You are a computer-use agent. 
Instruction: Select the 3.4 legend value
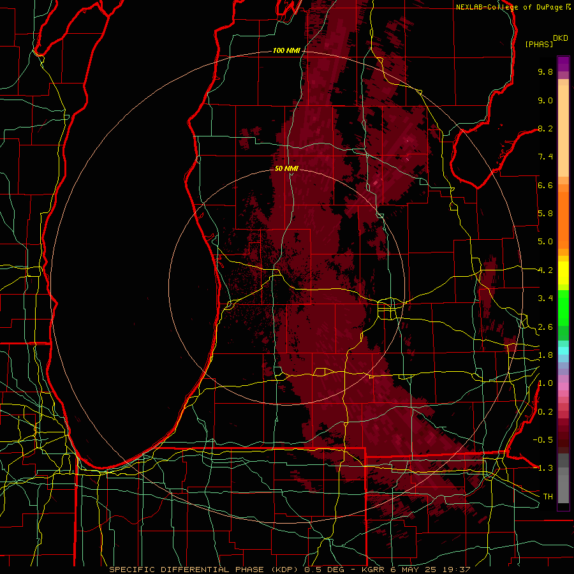coord(545,298)
